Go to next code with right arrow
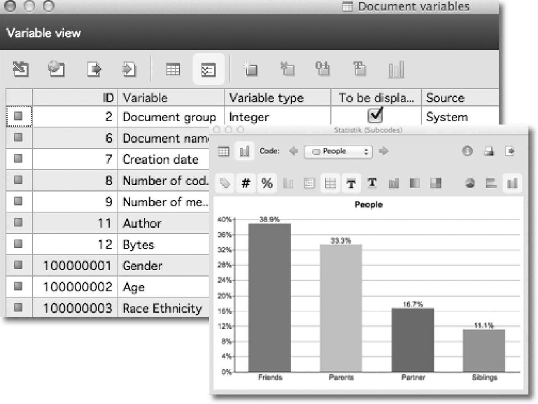This screenshot has width=538, height=404. point(383,151)
